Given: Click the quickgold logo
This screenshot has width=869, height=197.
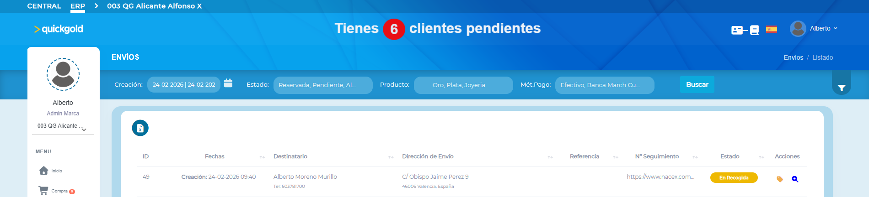Looking at the screenshot, I should 59,29.
